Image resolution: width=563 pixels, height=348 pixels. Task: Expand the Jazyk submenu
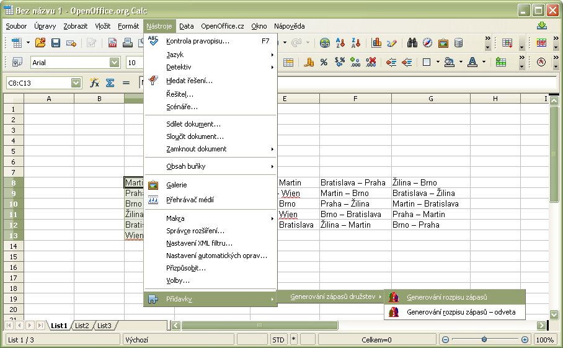pyautogui.click(x=211, y=55)
